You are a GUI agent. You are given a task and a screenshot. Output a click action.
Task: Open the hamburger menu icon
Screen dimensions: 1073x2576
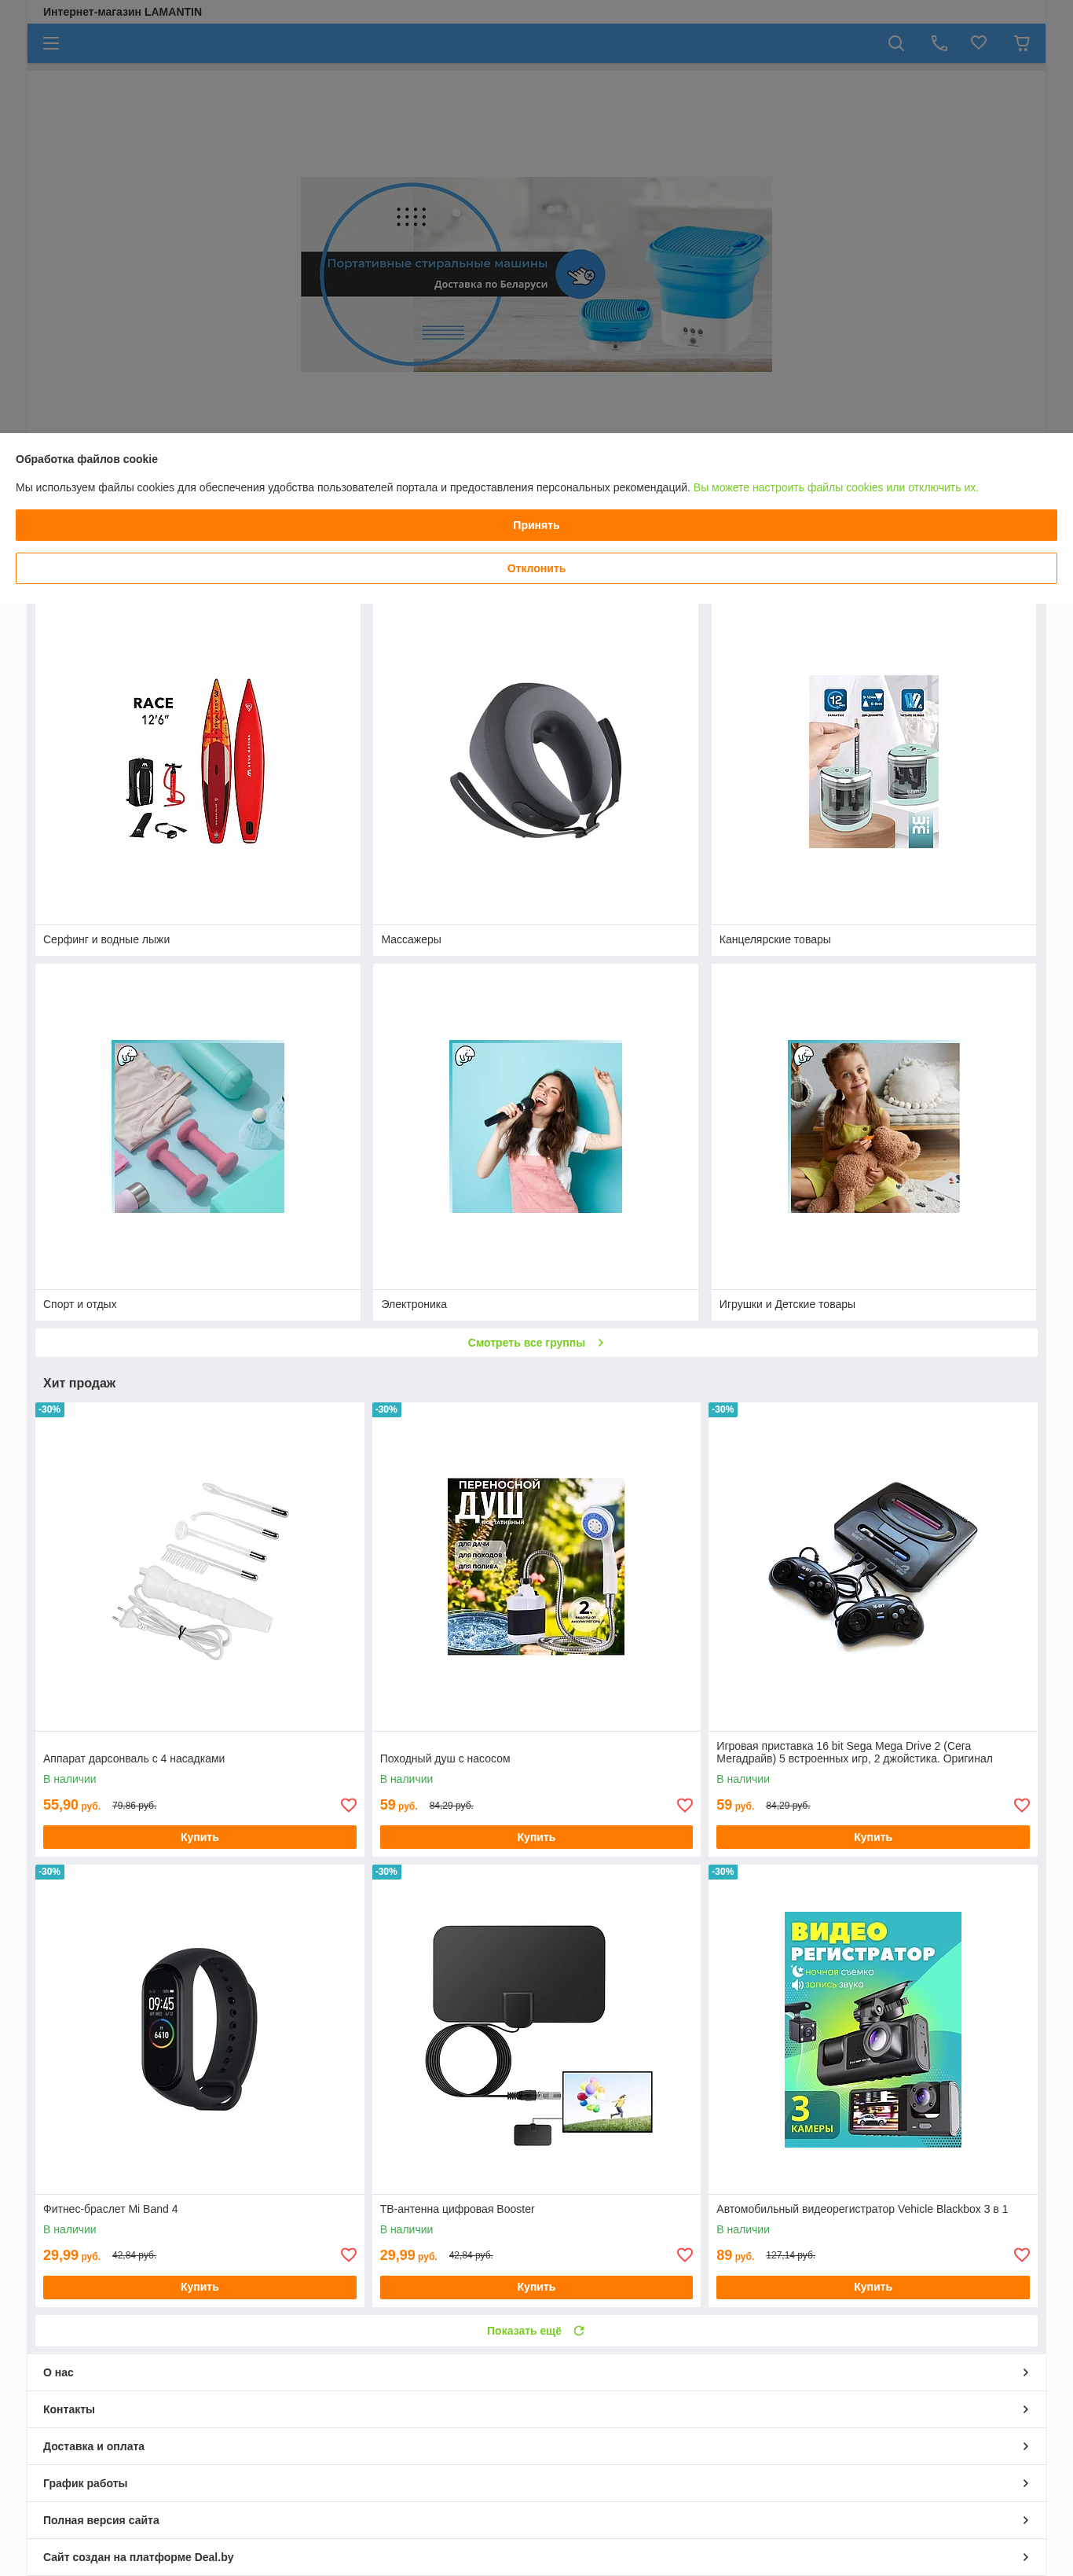click(x=51, y=43)
